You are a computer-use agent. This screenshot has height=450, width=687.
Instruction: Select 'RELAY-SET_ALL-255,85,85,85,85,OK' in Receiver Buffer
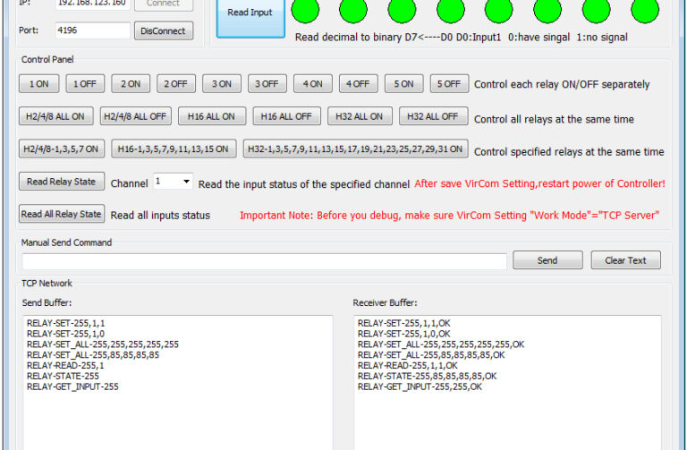[x=431, y=354]
